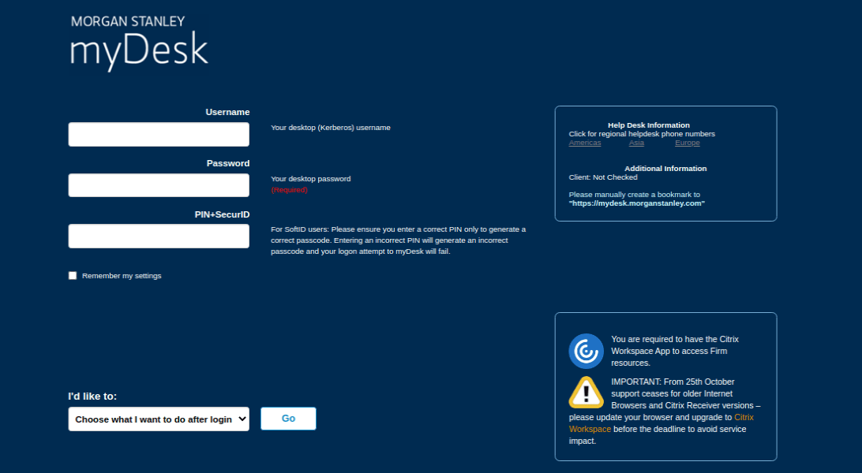Click the Go button
The image size is (862, 473).
(288, 419)
